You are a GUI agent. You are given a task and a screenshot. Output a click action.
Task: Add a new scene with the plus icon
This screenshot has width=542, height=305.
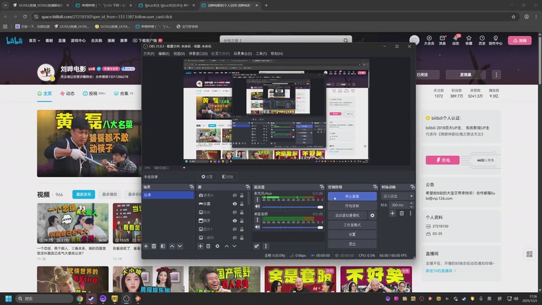click(146, 246)
